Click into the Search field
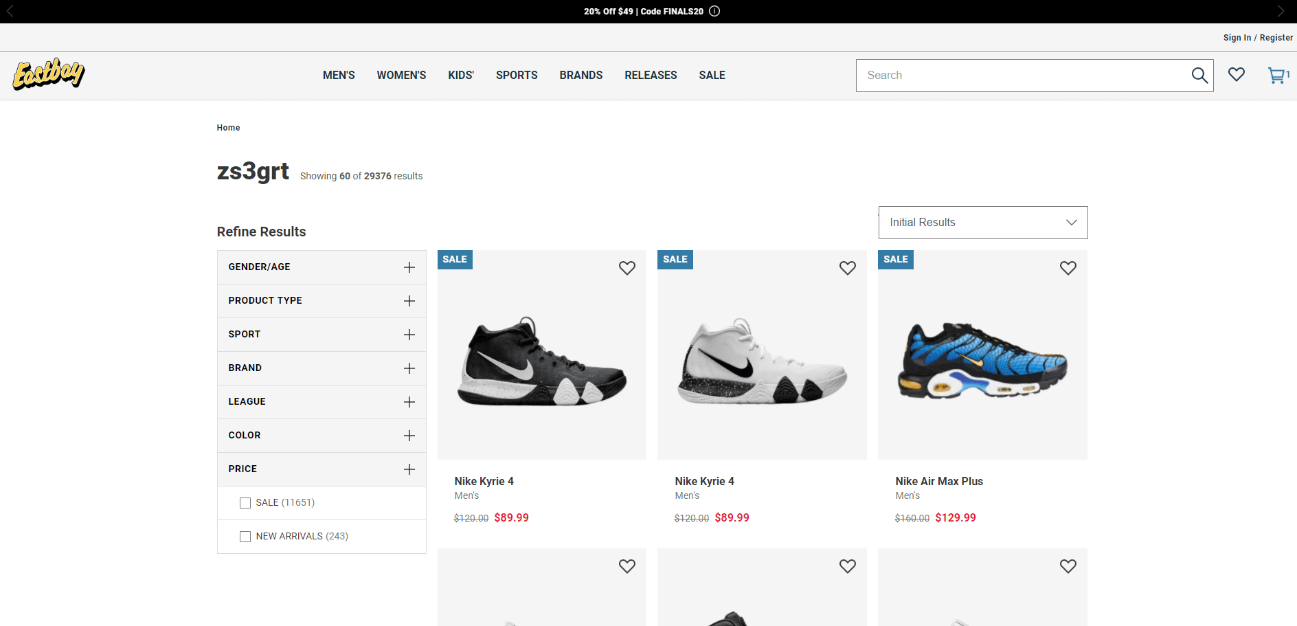Screen dimensions: 1297x626 (1022, 76)
